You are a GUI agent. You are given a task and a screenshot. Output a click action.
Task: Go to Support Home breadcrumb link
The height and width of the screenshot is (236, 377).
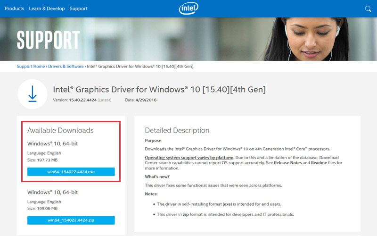tap(31, 66)
